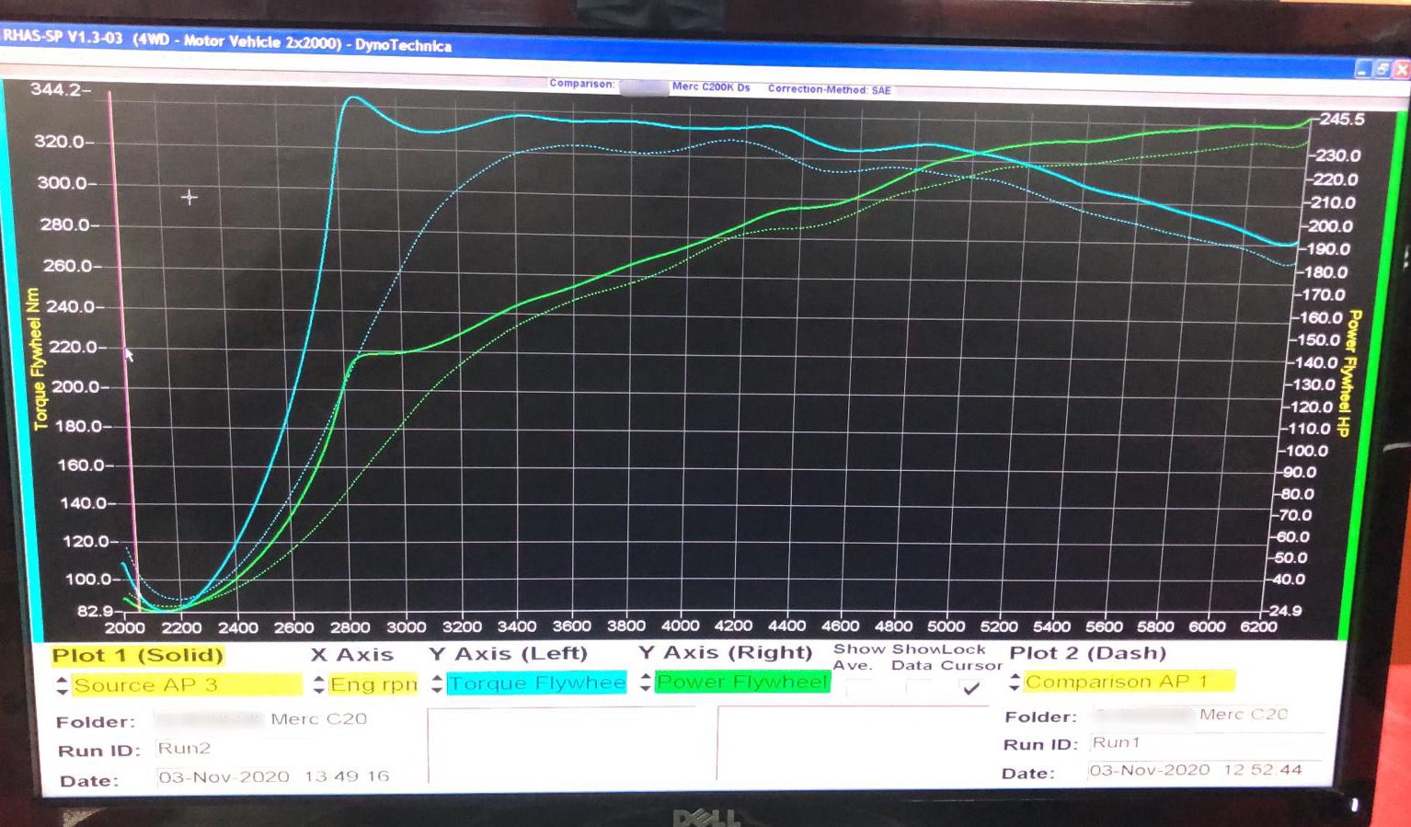Select the green Power Flywheel field
The width and height of the screenshot is (1411, 827).
743,682
